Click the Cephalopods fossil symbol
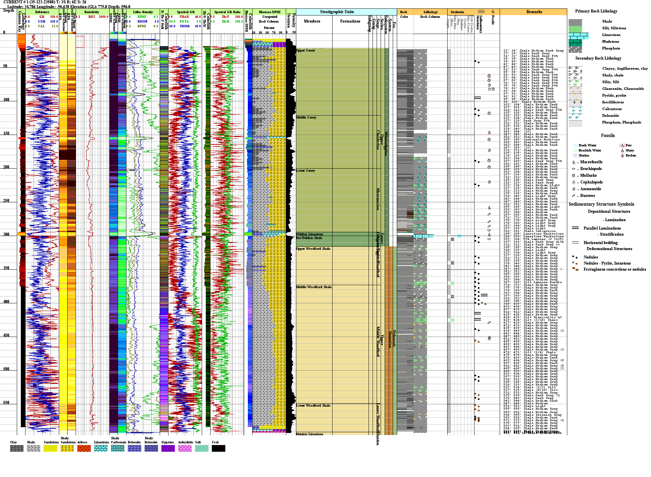Viewport: 651px width, 477px height. coord(574,182)
